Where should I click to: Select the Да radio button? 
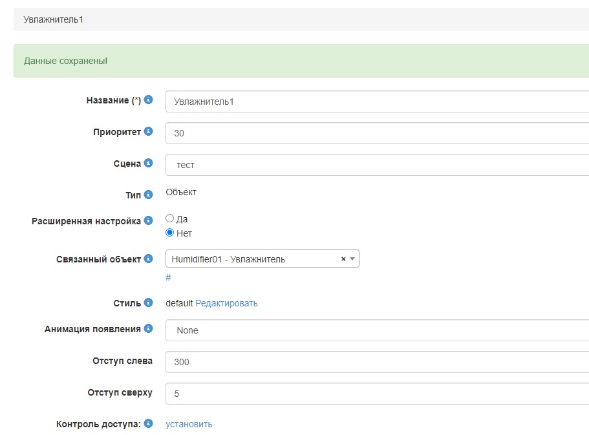click(170, 219)
